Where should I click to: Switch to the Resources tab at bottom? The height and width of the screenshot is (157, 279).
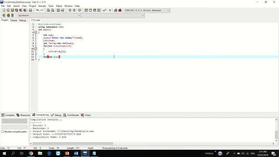click(23, 115)
